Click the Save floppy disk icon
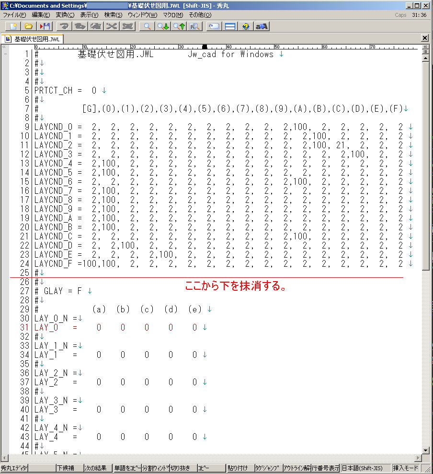 pos(45,26)
